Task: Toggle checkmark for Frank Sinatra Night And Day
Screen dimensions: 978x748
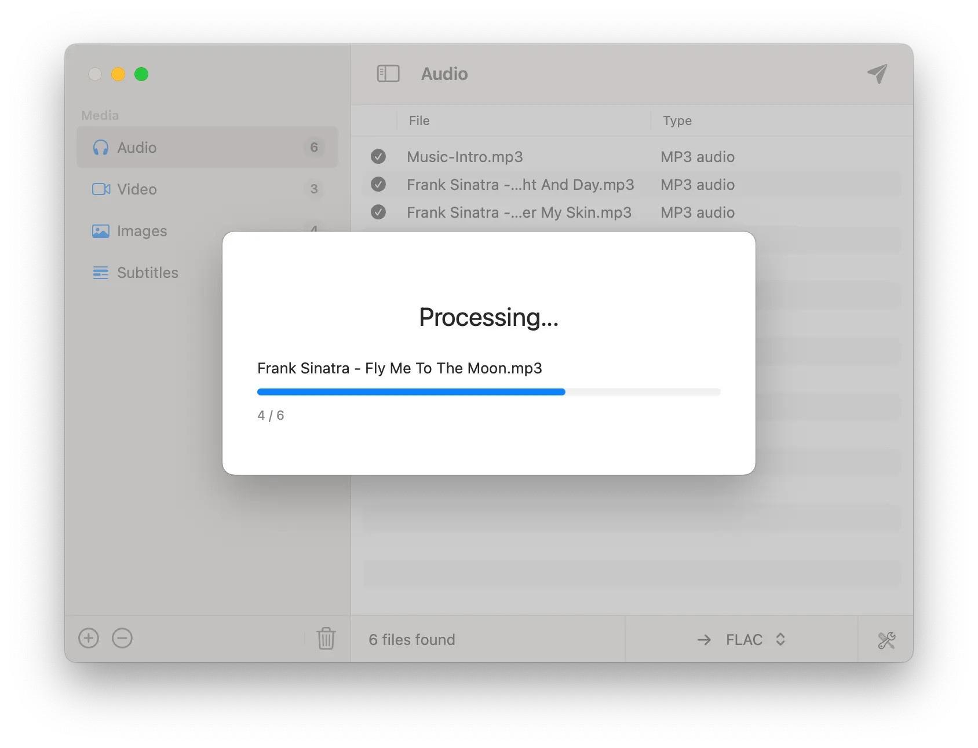Action: 378,184
